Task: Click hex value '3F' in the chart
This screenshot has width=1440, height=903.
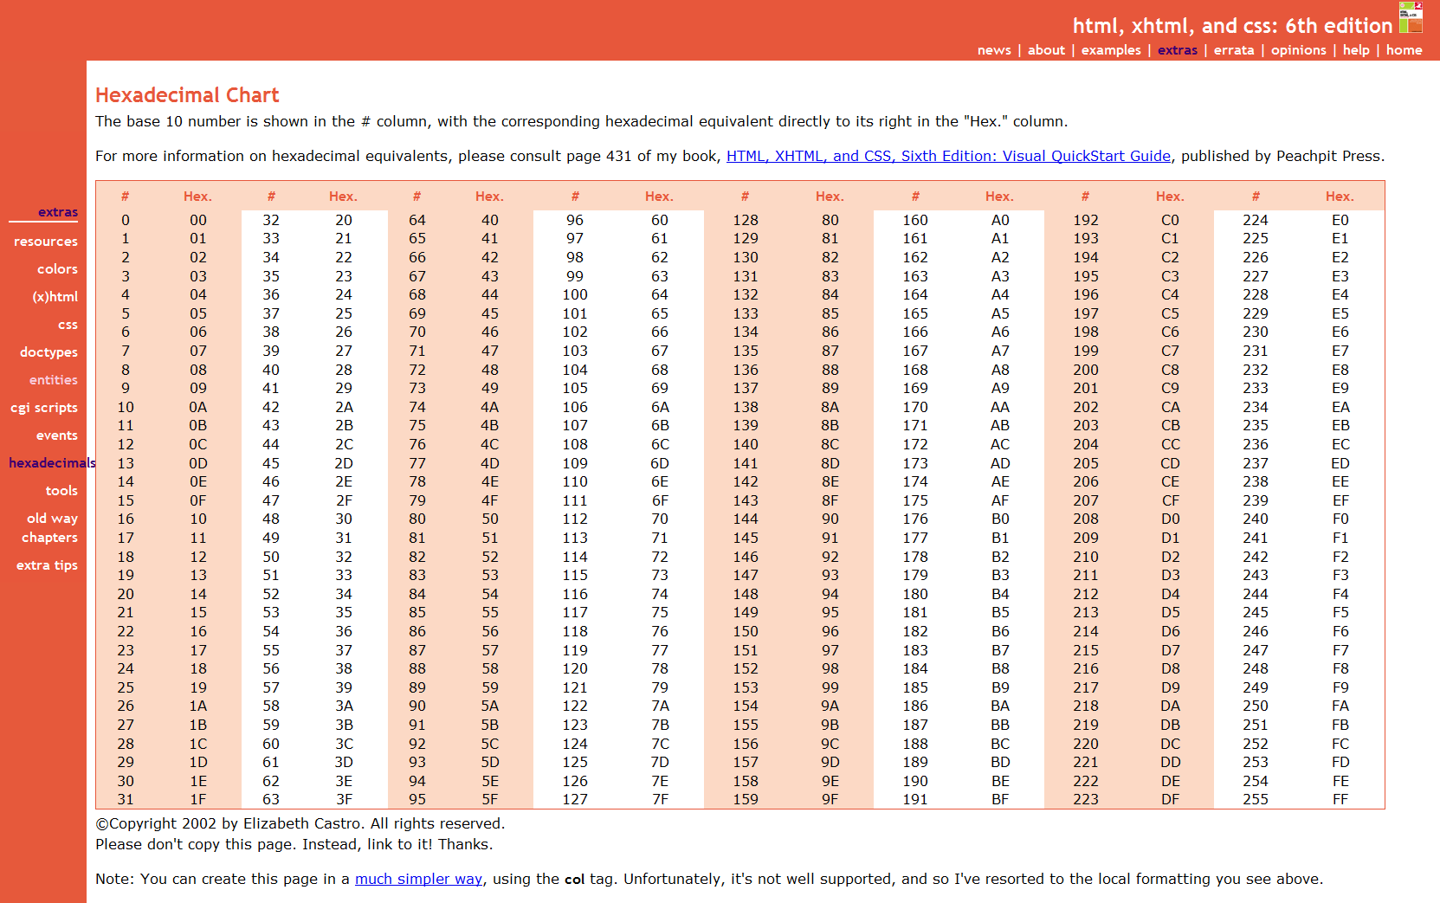Action: [x=344, y=799]
